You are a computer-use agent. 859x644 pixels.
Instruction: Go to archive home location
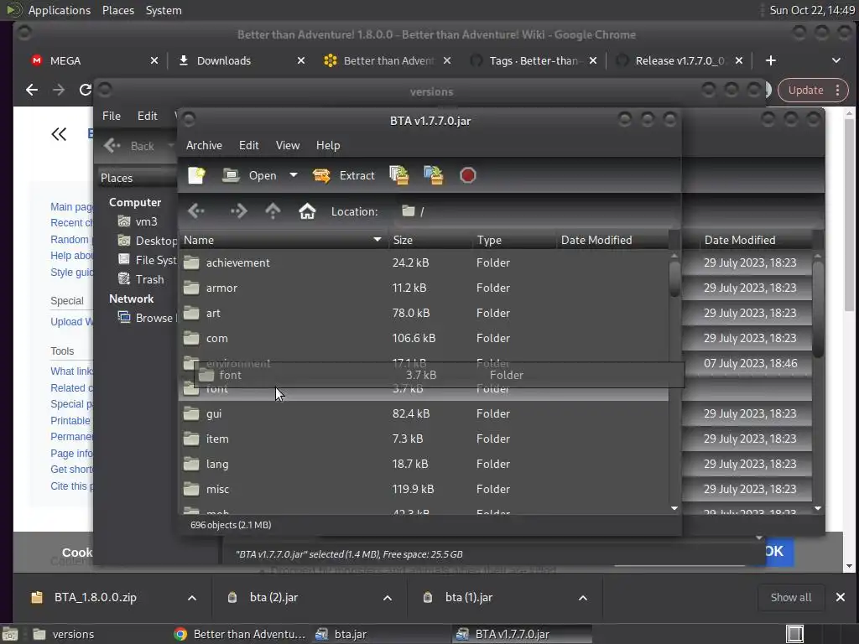pos(307,210)
